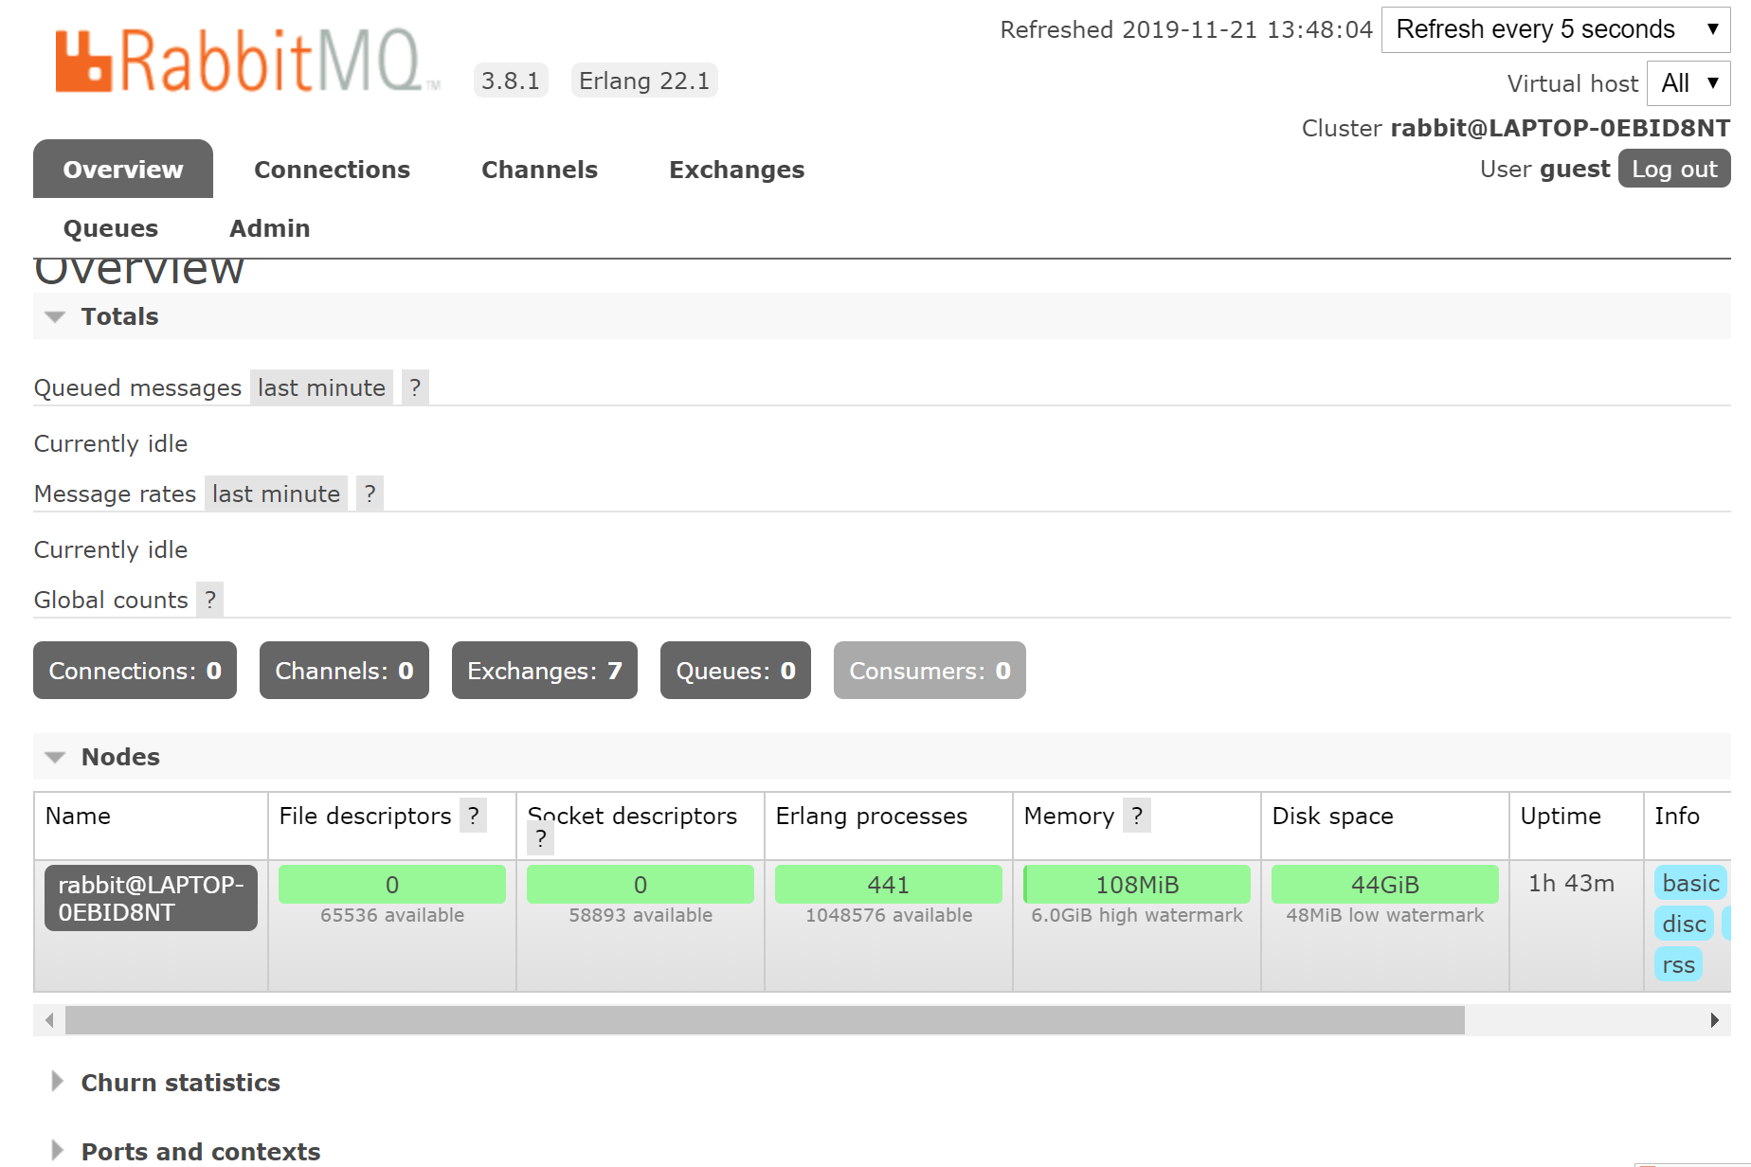Screen dimensions: 1751x1167
Task: Click left arrow of horizontal scrollbar
Action: click(49, 1020)
